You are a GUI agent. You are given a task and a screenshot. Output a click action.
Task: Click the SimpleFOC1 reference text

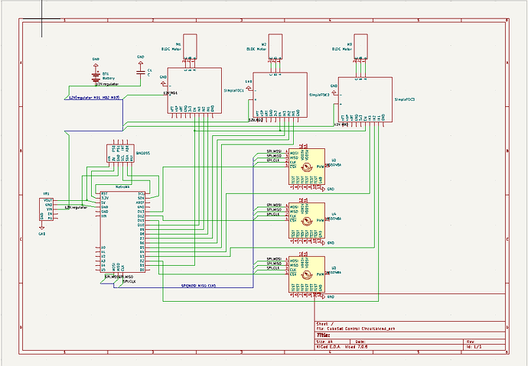coord(234,91)
